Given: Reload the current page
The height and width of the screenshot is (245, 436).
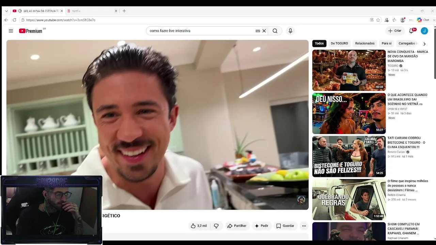Looking at the screenshot, I should pyautogui.click(x=14, y=20).
